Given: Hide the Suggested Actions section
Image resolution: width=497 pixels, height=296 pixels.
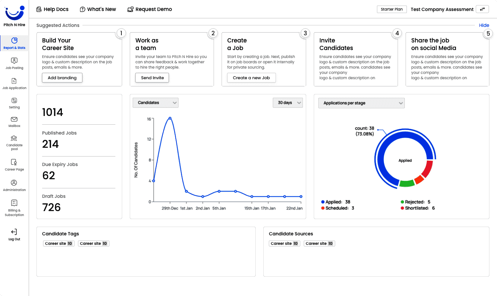Looking at the screenshot, I should coord(484,25).
